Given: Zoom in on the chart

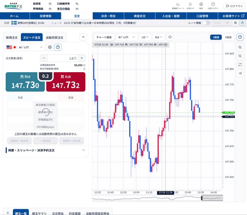Looking at the screenshot, I should point(240,47).
